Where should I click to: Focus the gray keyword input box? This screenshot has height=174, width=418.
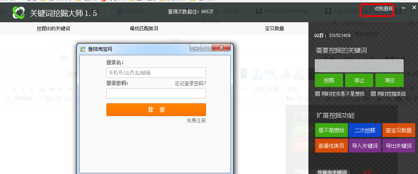(x=359, y=66)
